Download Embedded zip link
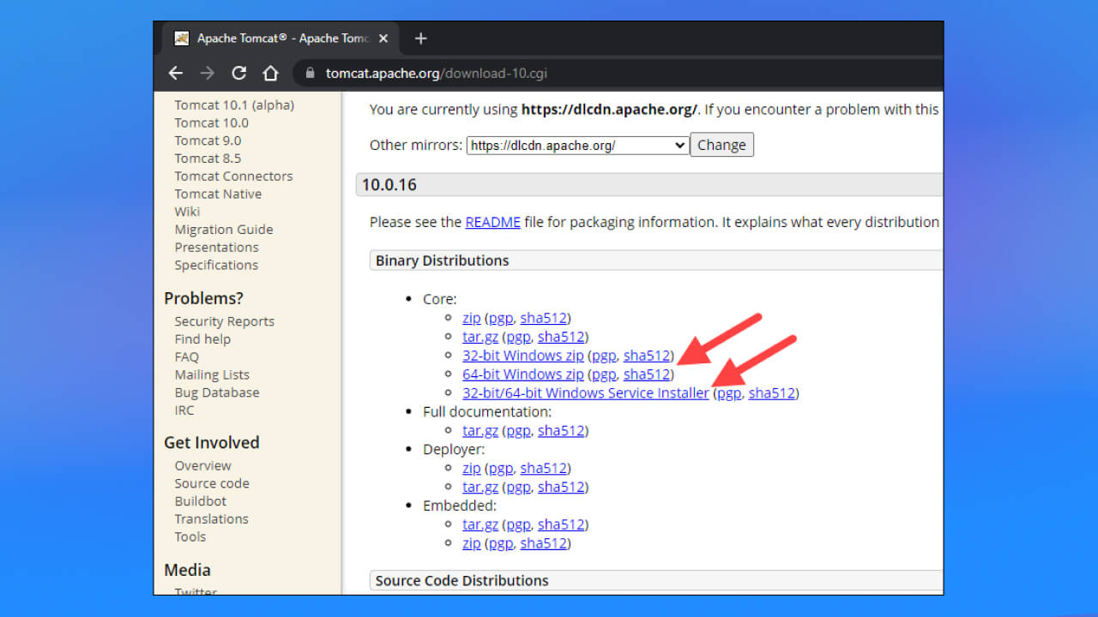 (x=472, y=543)
